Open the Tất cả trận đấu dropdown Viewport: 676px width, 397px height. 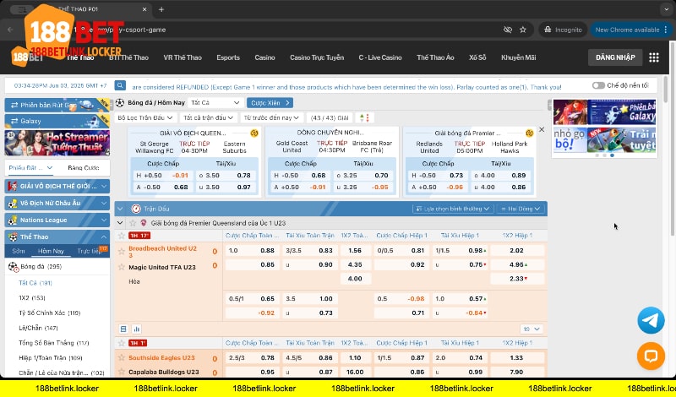pyautogui.click(x=208, y=117)
